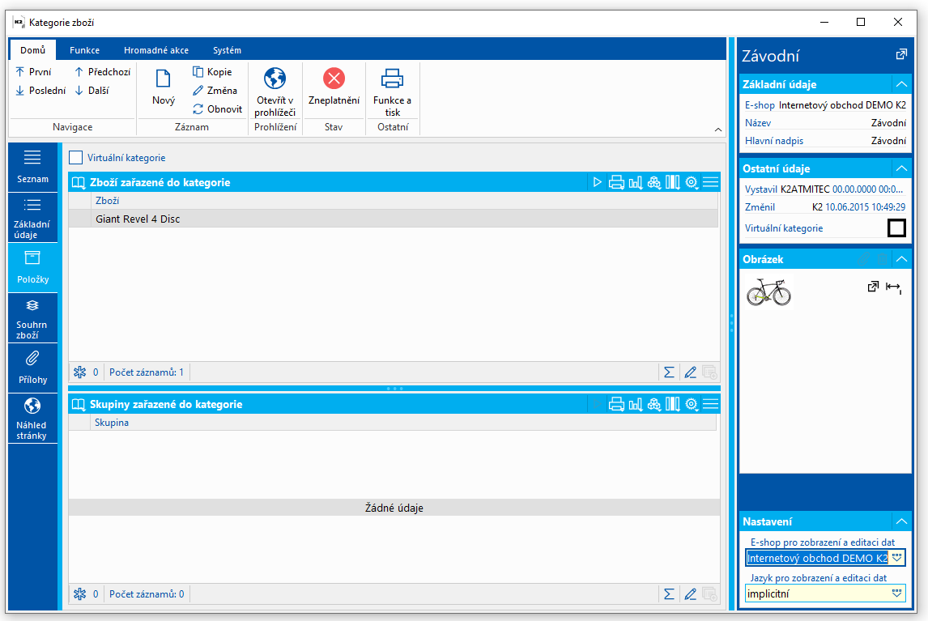Switch to the Systém ribbon tab
This screenshot has height=621, width=928.
coord(228,50)
